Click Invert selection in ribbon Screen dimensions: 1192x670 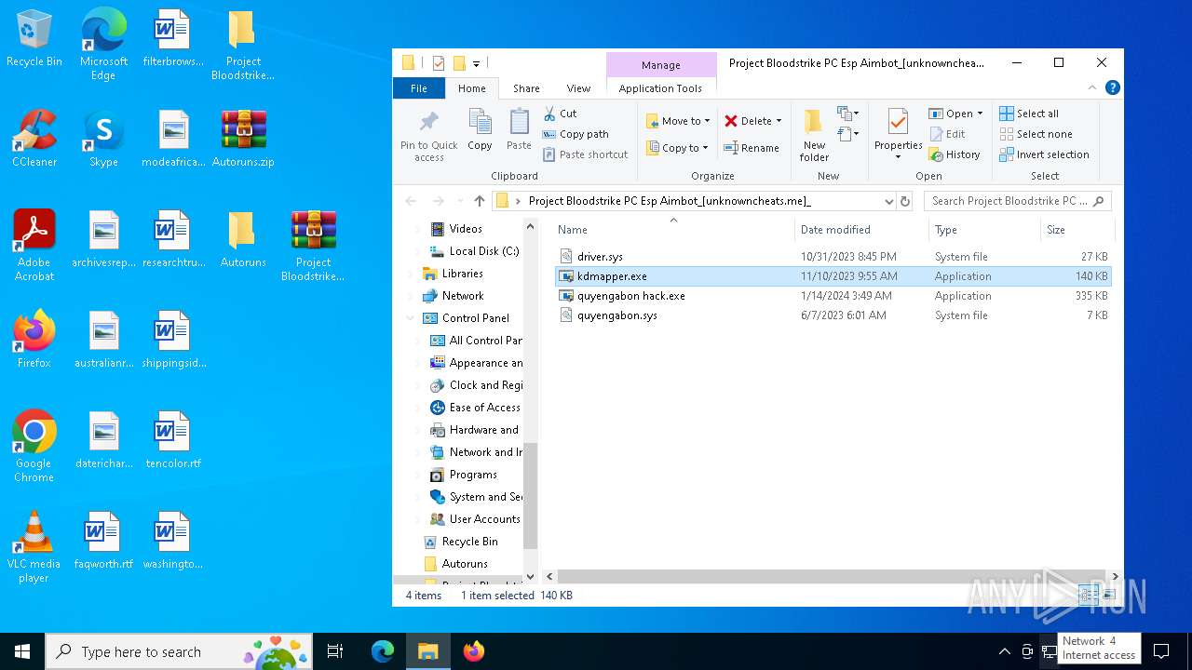[1044, 154]
